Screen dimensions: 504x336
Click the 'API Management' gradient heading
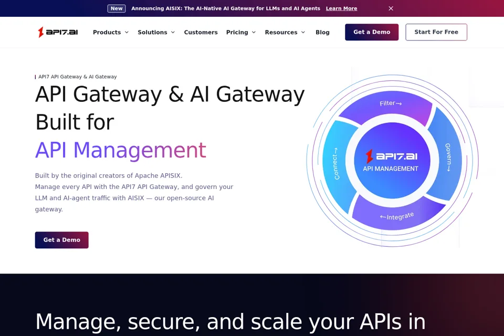(121, 150)
